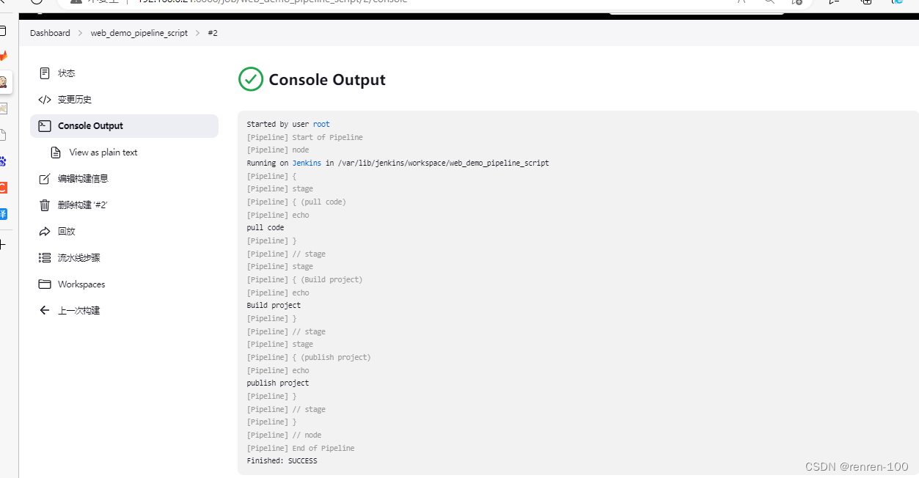919x478 pixels.
Task: Click the #2 build breadcrumb
Action: click(213, 33)
